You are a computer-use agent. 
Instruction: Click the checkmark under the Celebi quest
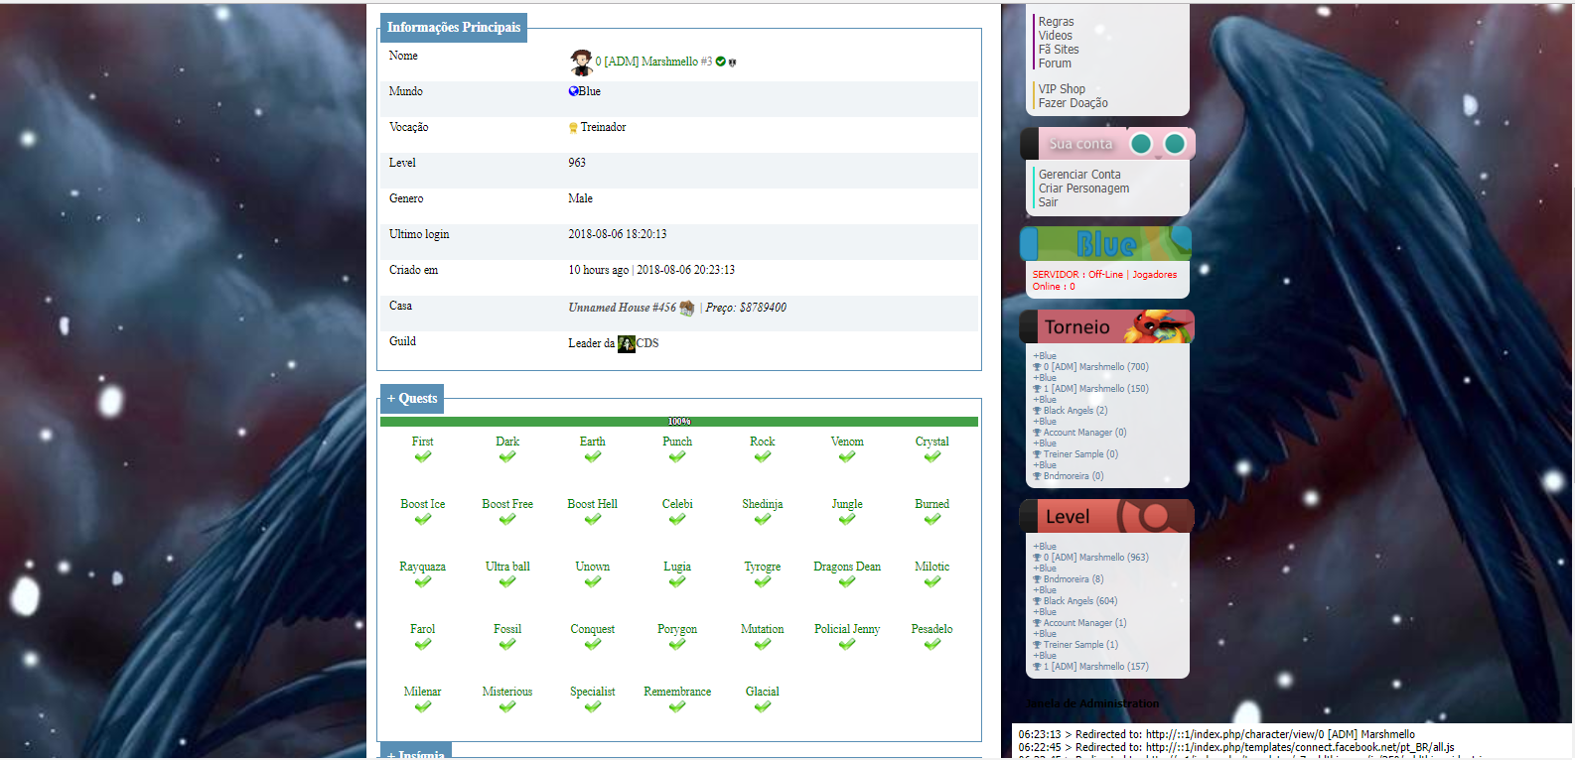point(677,520)
